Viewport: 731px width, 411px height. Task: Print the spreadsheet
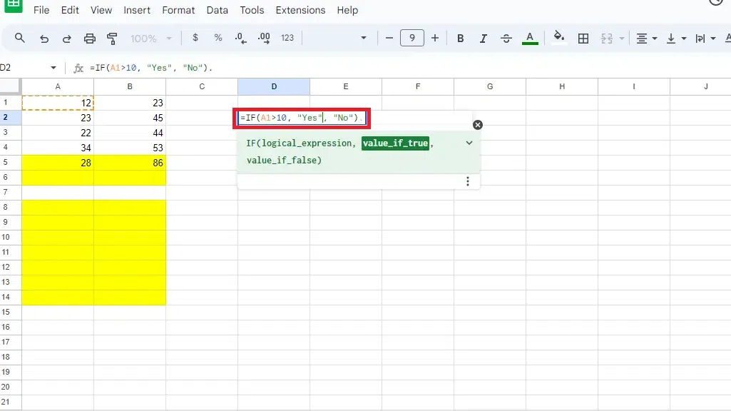(90, 39)
